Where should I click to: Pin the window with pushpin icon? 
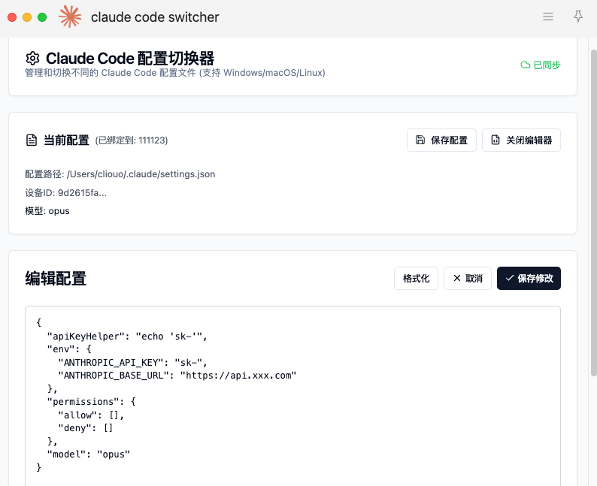coord(578,17)
